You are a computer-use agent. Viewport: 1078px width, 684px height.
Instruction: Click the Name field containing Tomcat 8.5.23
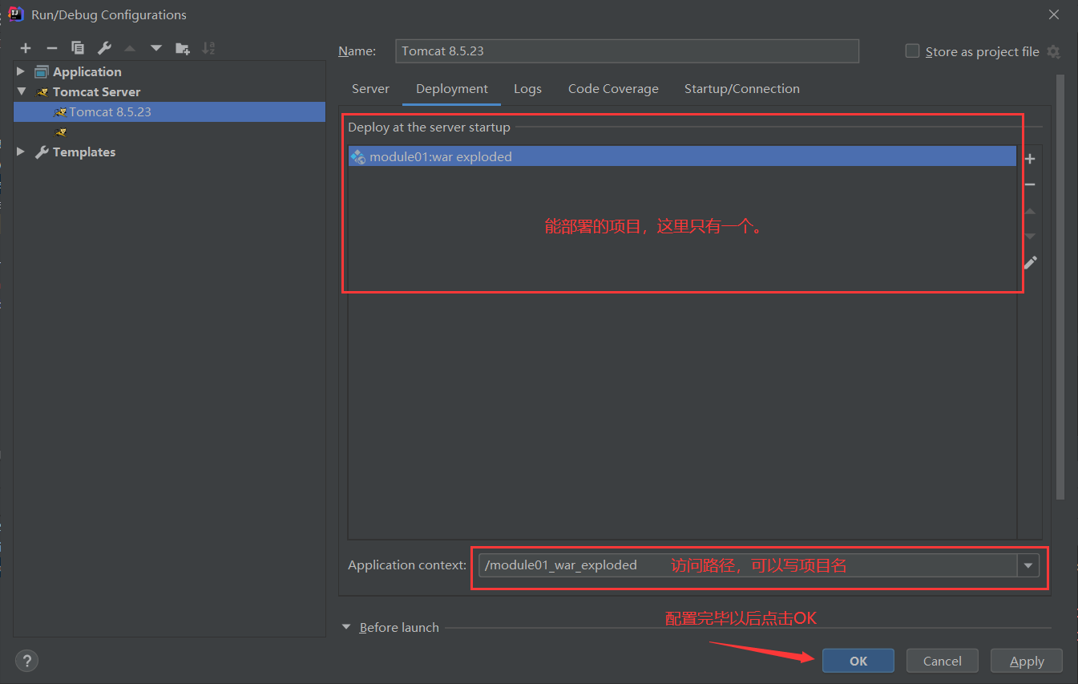(x=627, y=51)
